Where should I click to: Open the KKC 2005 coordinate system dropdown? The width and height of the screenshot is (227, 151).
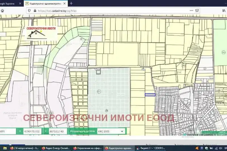click(x=111, y=131)
